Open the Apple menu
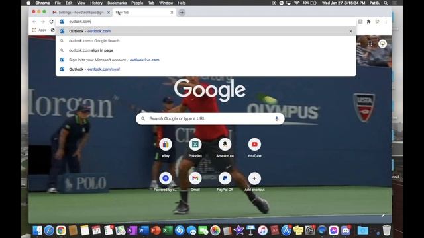 coord(28,3)
